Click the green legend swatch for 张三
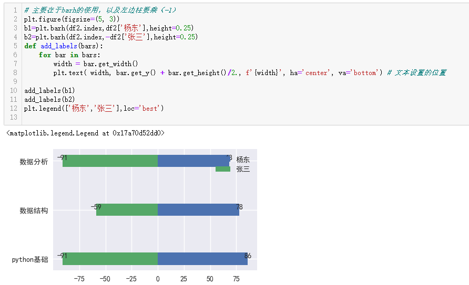This screenshot has height=285, width=469. coord(223,169)
